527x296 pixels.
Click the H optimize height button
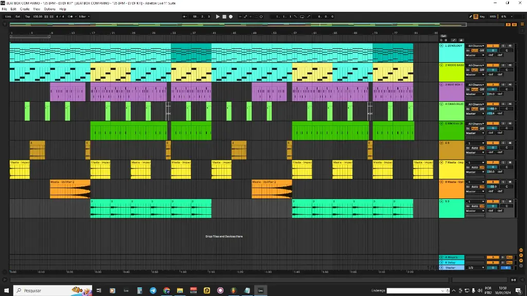click(508, 25)
